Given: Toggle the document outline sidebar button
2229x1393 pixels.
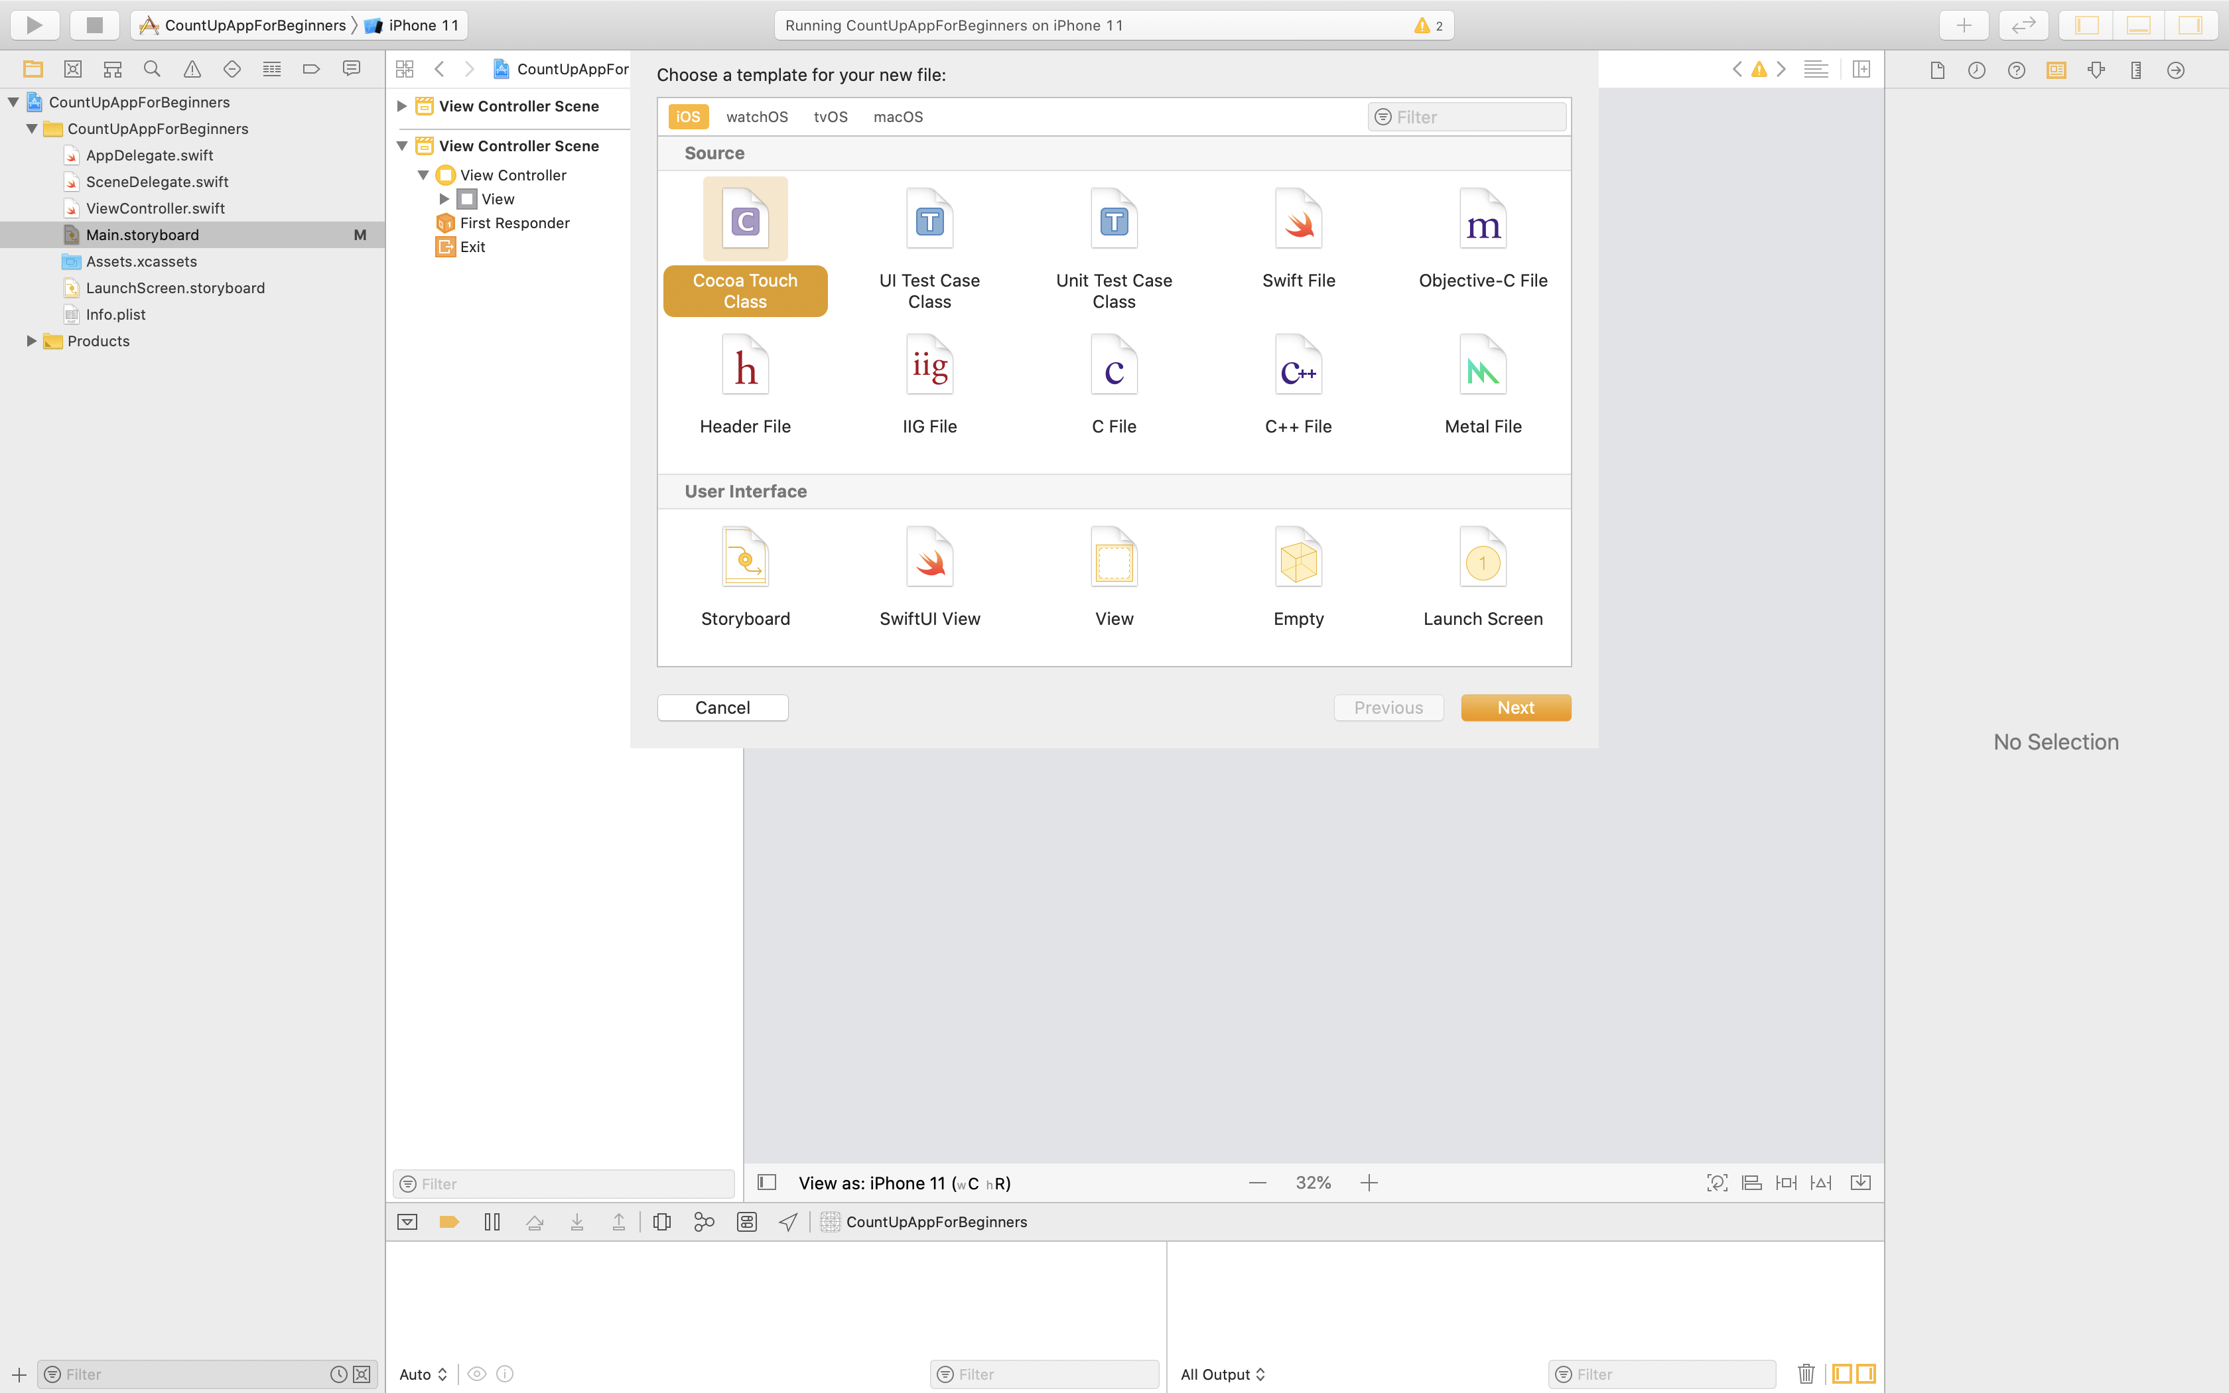Looking at the screenshot, I should 766,1182.
